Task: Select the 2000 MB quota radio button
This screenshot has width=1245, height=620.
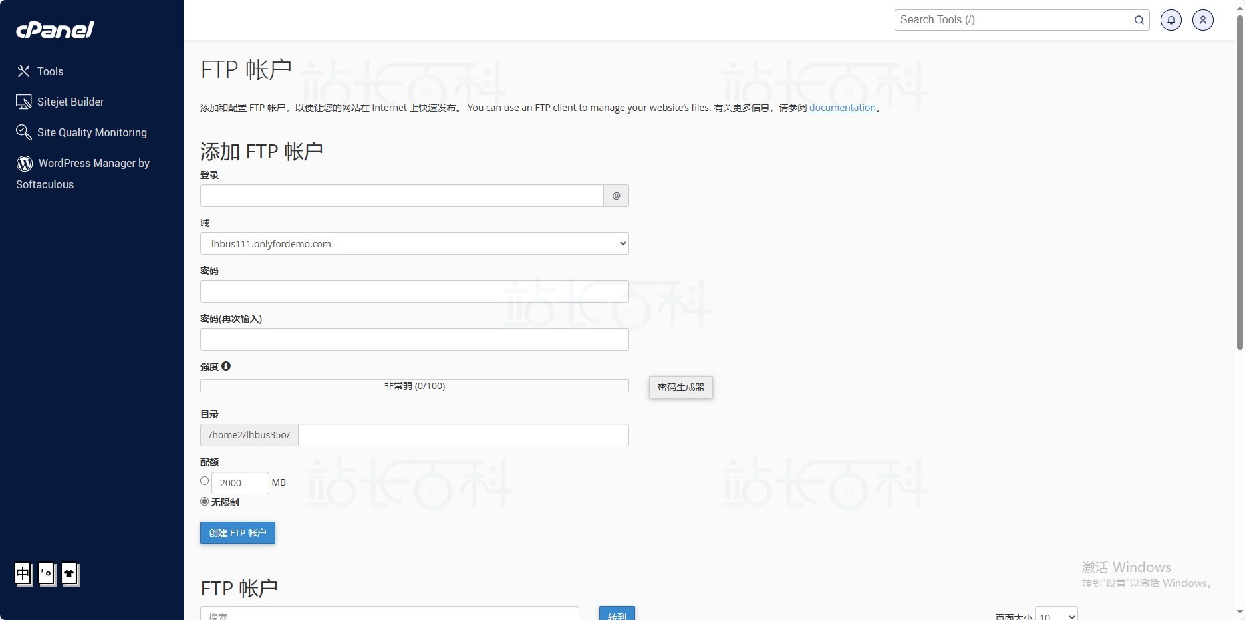Action: click(205, 481)
